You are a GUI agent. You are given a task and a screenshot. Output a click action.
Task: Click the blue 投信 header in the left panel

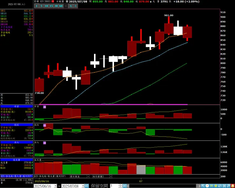[x=17, y=125]
